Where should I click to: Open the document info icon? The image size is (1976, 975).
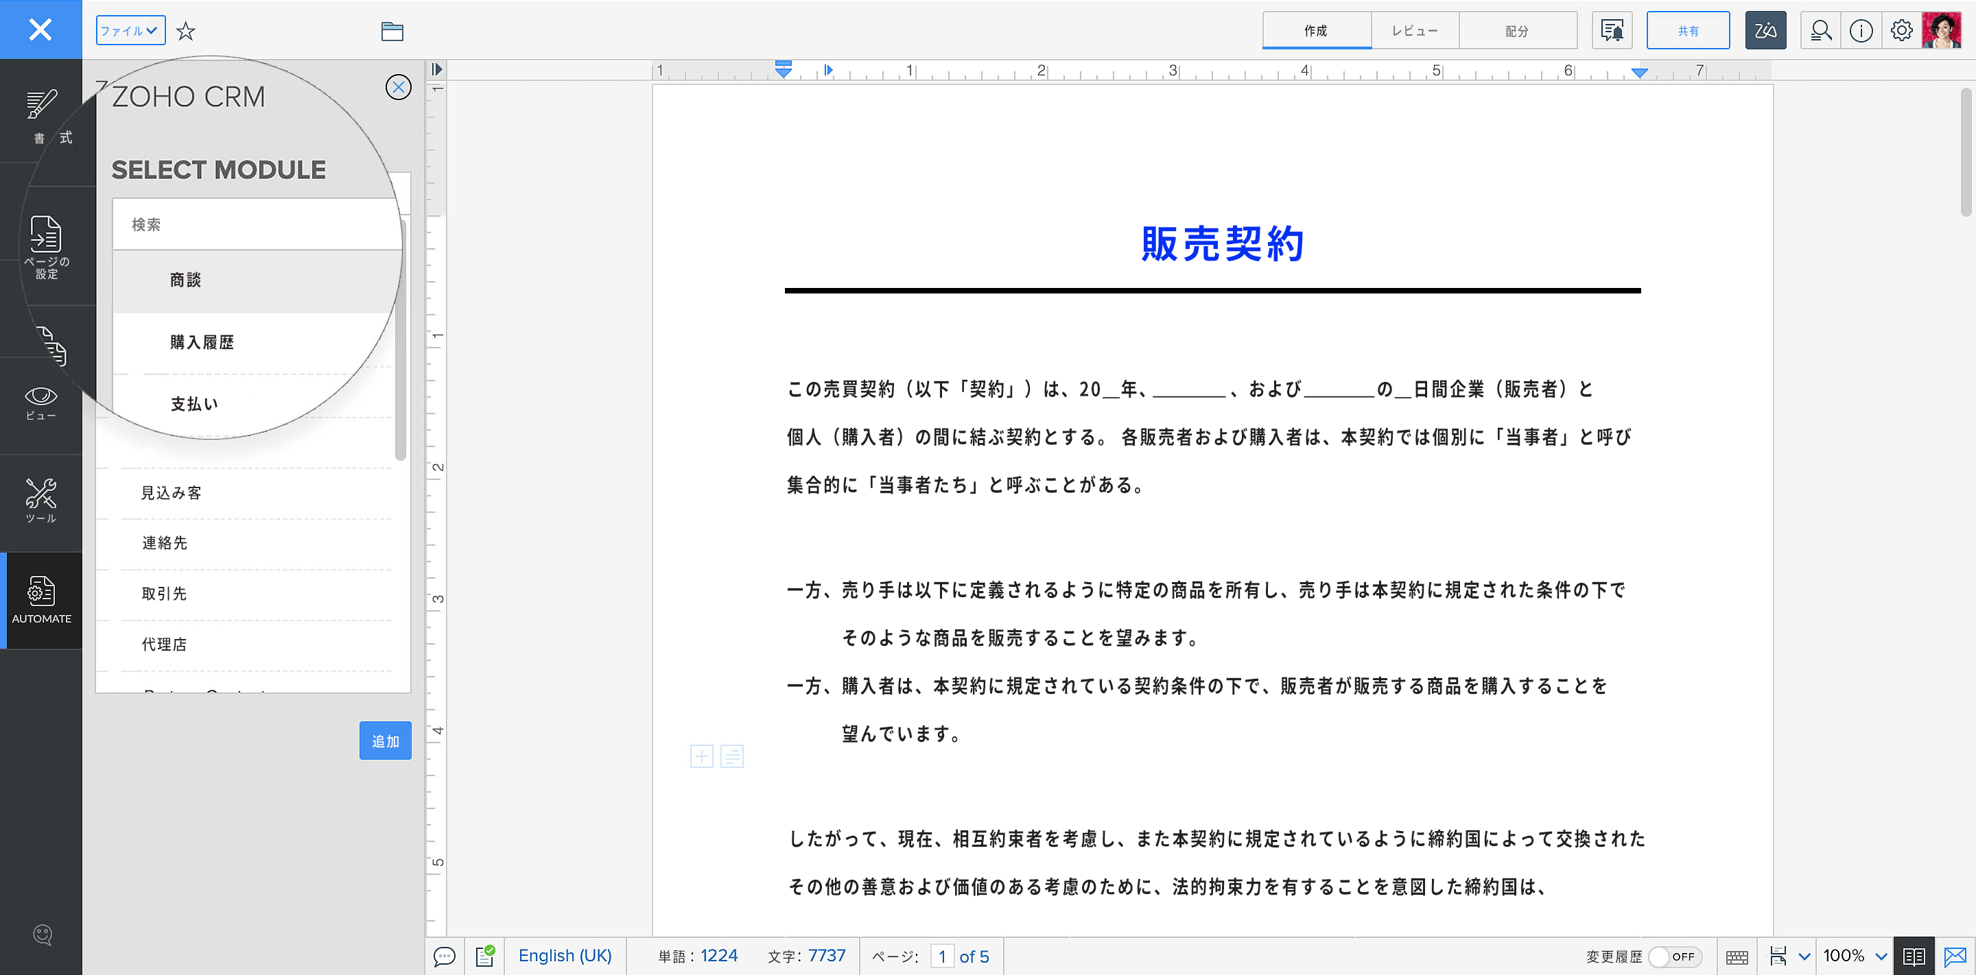click(1861, 31)
